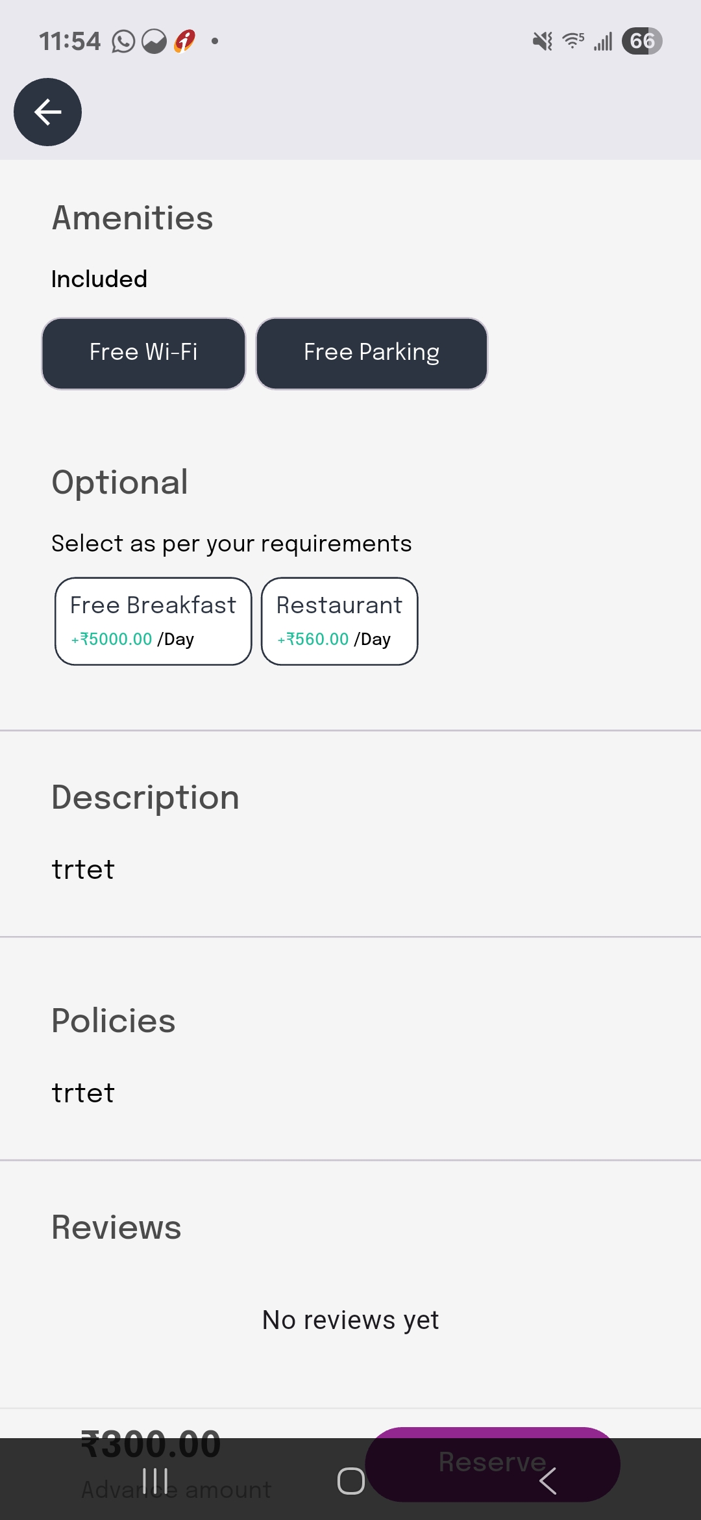
Task: Tap the Amenities section heading
Action: [132, 218]
